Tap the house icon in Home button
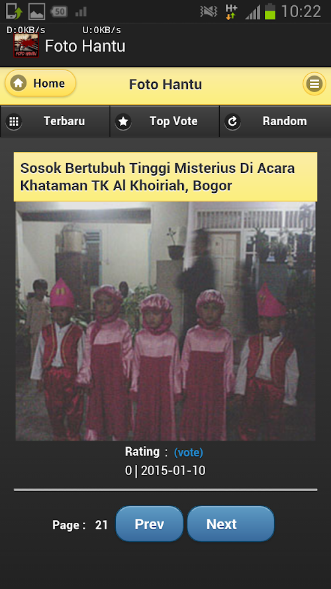331x589 pixels. click(x=19, y=83)
